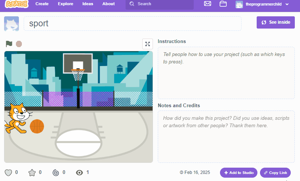Click the Search input field
300x181 pixels.
point(160,4)
